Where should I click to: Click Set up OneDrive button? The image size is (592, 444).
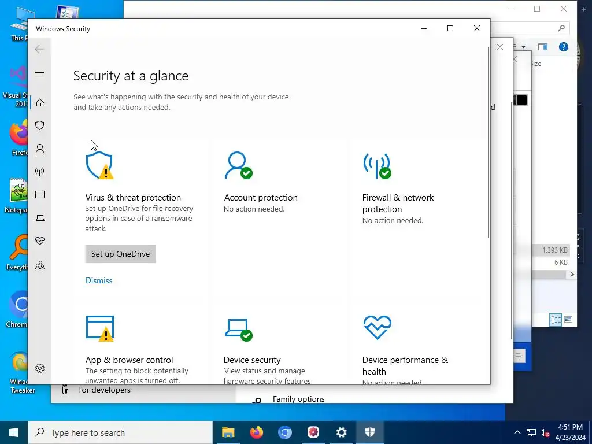click(x=120, y=254)
